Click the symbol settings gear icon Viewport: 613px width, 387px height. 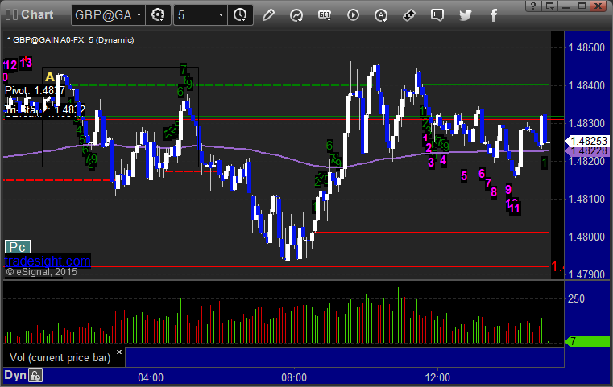[158, 15]
